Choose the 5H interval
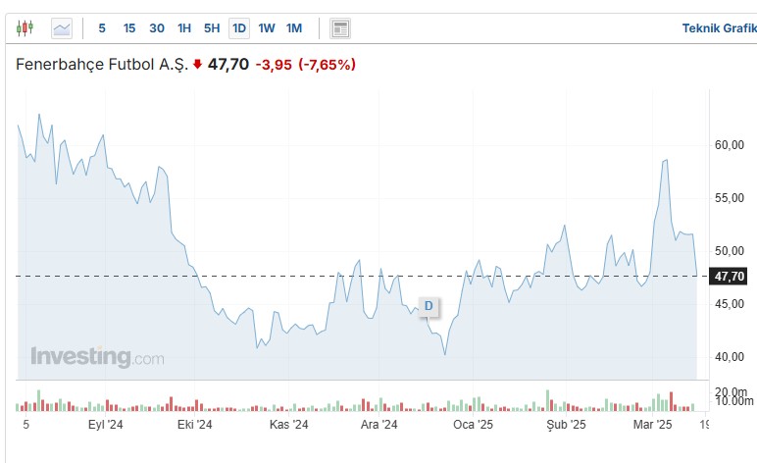The width and height of the screenshot is (757, 463). 212,28
